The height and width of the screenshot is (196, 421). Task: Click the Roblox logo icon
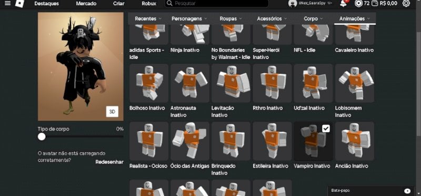click(x=19, y=3)
